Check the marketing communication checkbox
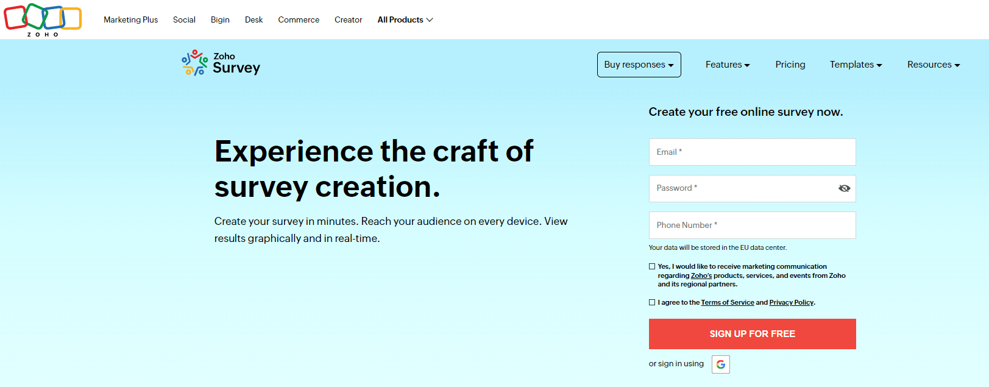 click(652, 266)
